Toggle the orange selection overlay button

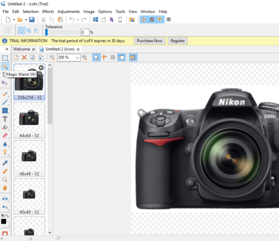click(x=160, y=20)
